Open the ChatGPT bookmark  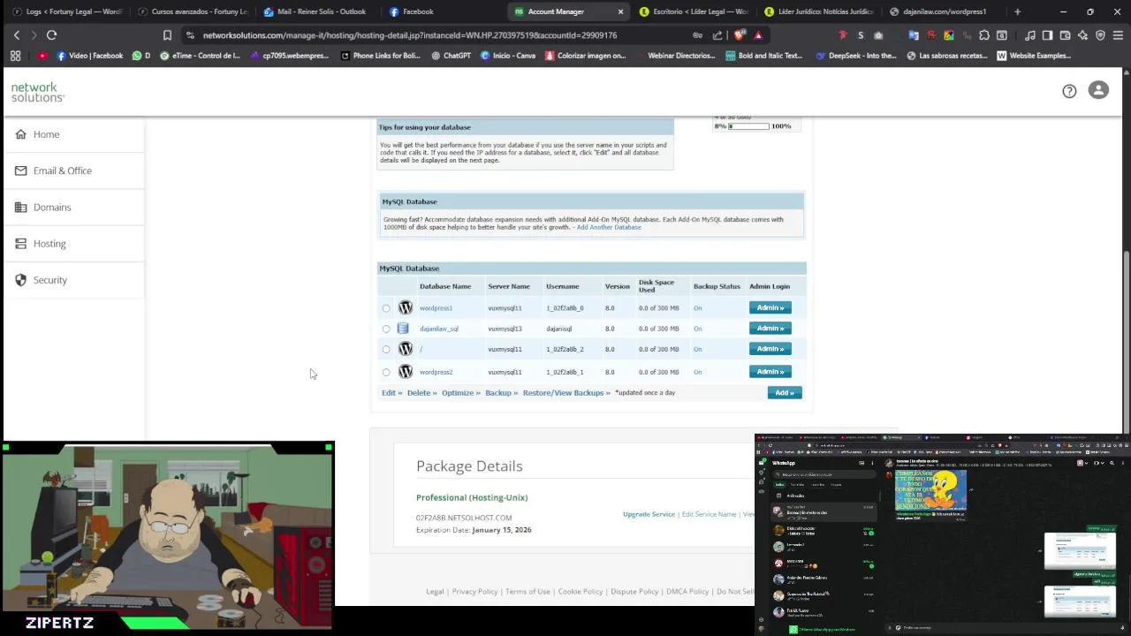pyautogui.click(x=451, y=56)
